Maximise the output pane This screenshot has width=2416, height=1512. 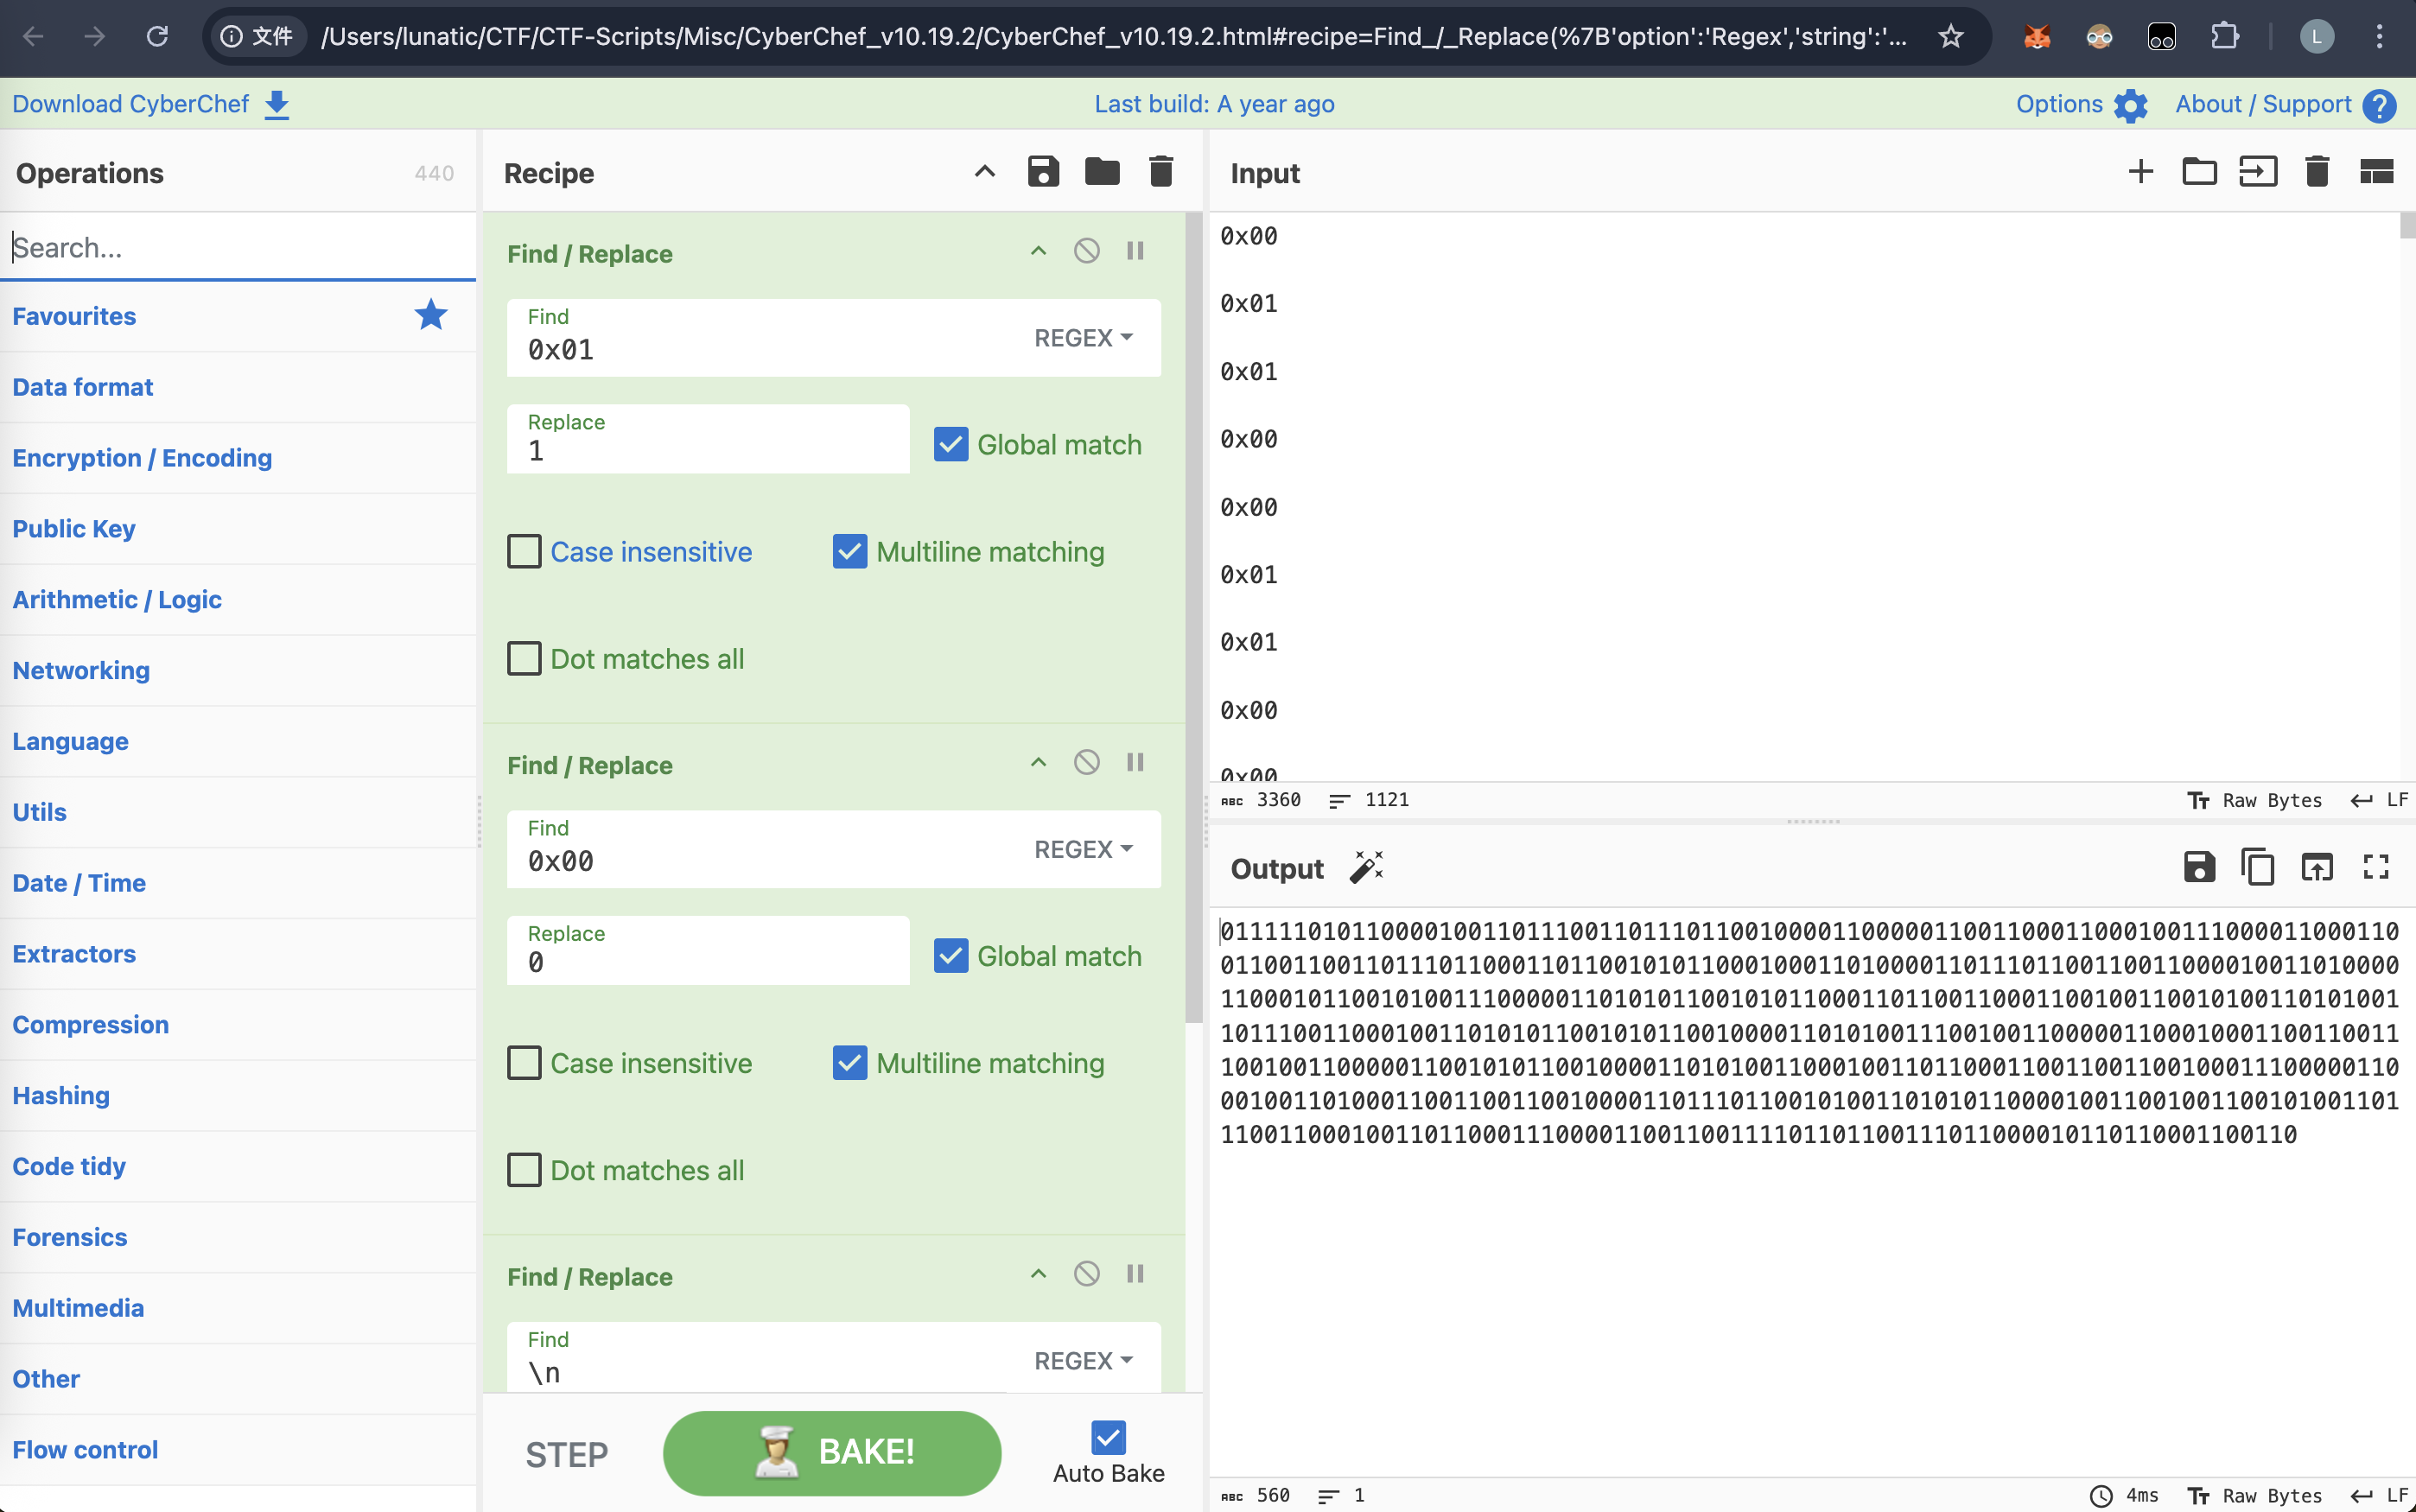2375,867
